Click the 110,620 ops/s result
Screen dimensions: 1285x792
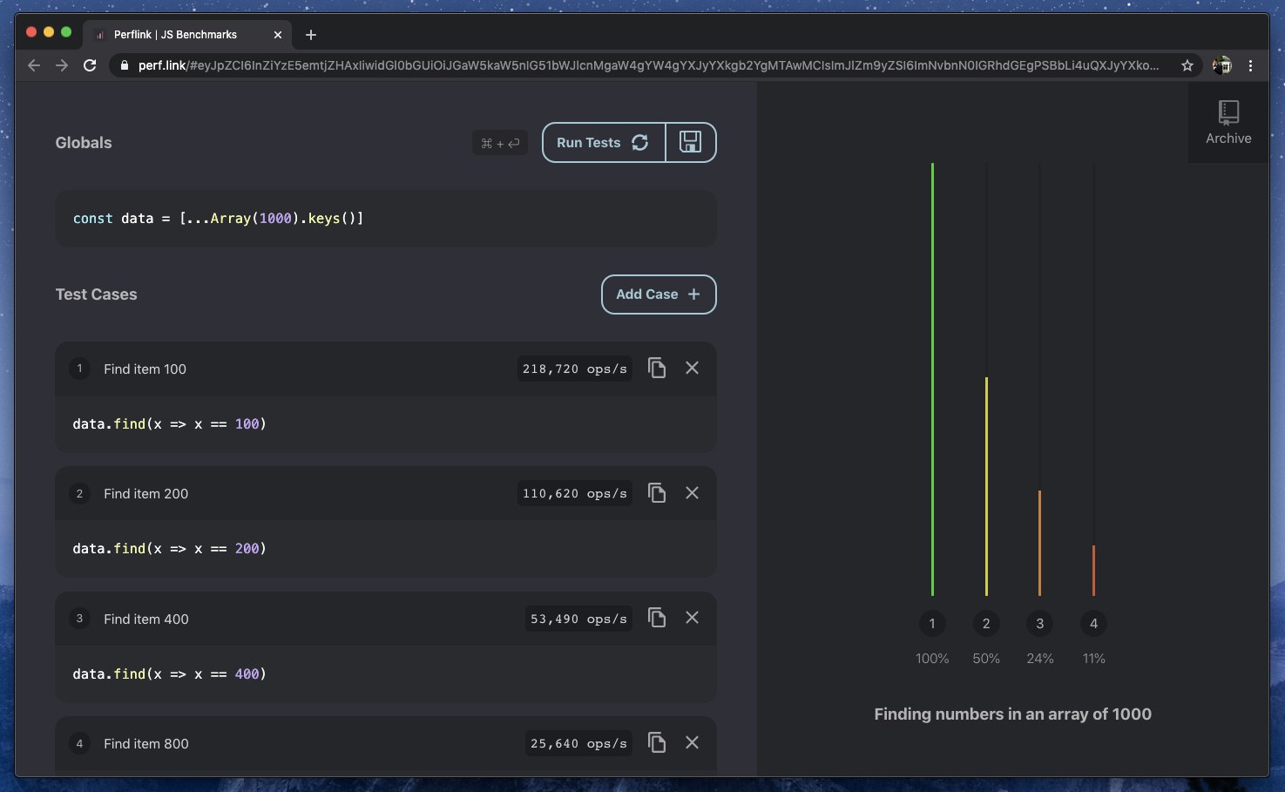point(575,494)
